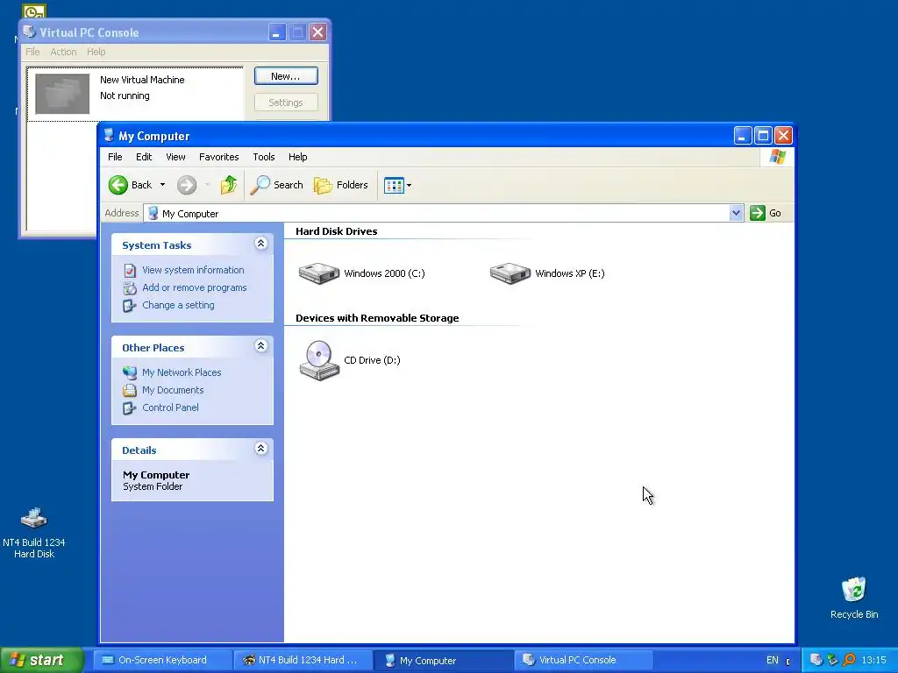Image resolution: width=898 pixels, height=673 pixels.
Task: Click the green Go button
Action: click(x=766, y=213)
